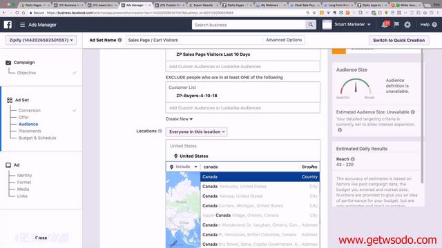Click include Add Custom Audiences field
Image resolution: width=442 pixels, height=248 pixels.
(243, 66)
